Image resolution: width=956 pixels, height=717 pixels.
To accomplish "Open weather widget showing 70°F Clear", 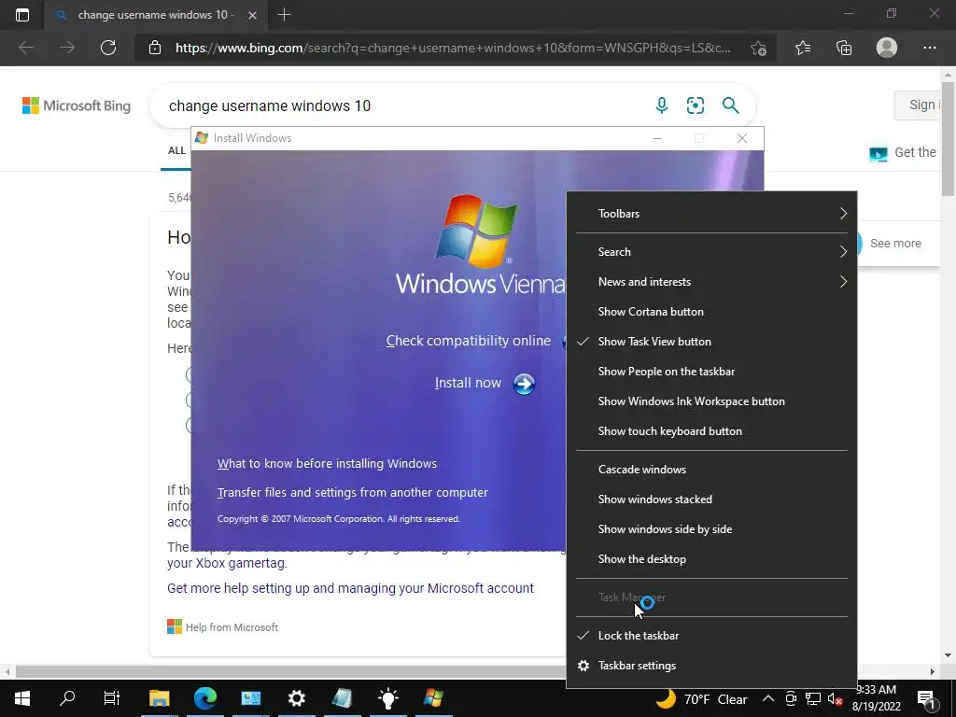I will tap(702, 698).
